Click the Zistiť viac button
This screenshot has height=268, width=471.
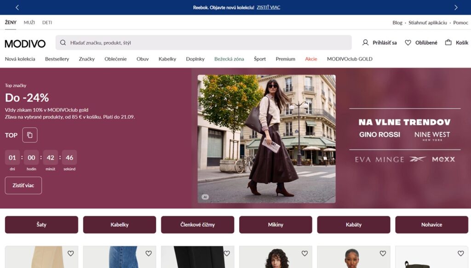coord(23,185)
